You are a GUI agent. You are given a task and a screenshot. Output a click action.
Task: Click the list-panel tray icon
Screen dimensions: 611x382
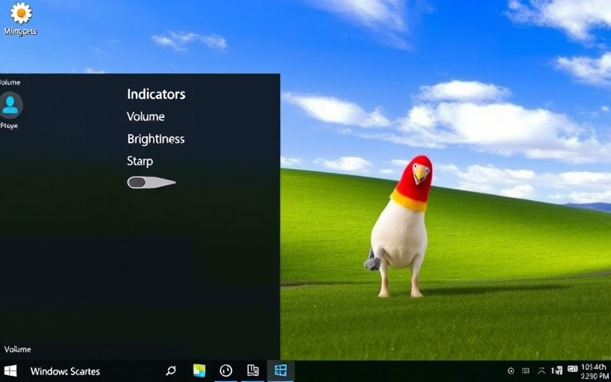click(x=526, y=371)
